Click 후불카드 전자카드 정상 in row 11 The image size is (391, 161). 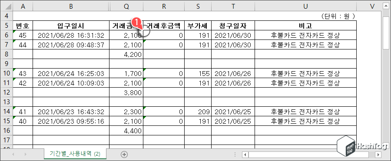pyautogui.click(x=306, y=83)
